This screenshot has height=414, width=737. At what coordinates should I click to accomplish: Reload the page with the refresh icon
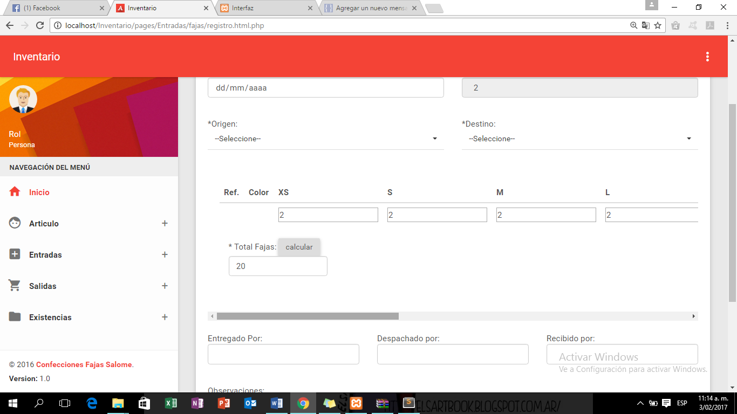pyautogui.click(x=39, y=25)
